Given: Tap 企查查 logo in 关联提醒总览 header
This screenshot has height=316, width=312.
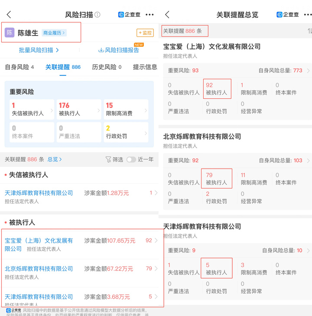Looking at the screenshot, I should pyautogui.click(x=287, y=14).
